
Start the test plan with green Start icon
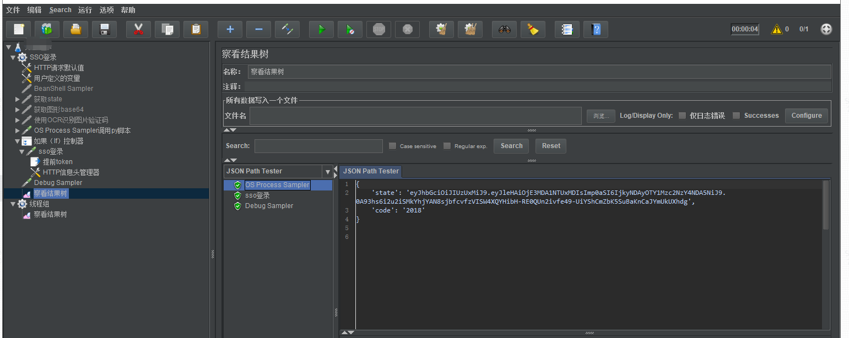tap(321, 29)
